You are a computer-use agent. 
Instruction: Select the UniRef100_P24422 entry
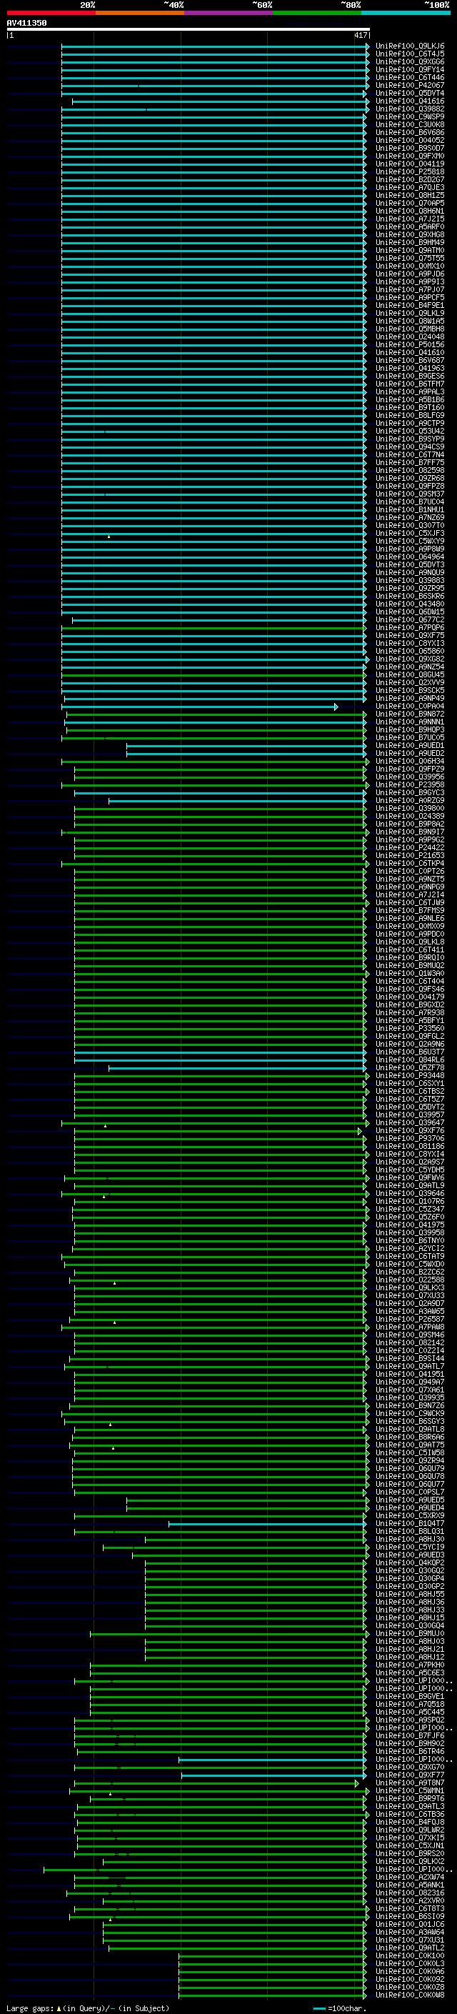pos(410,847)
